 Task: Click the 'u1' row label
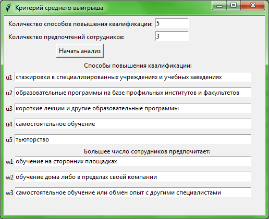point(9,78)
